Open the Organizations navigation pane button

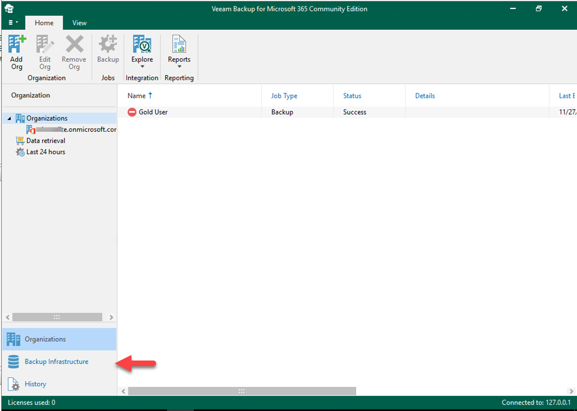click(59, 339)
